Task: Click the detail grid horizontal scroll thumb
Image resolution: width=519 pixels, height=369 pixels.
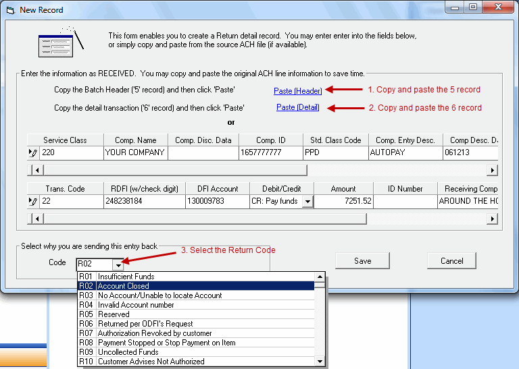Action: pos(205,219)
